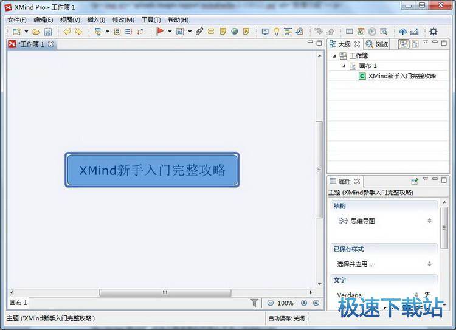Open preferences with the gear icon
The width and height of the screenshot is (456, 330).
pyautogui.click(x=434, y=32)
